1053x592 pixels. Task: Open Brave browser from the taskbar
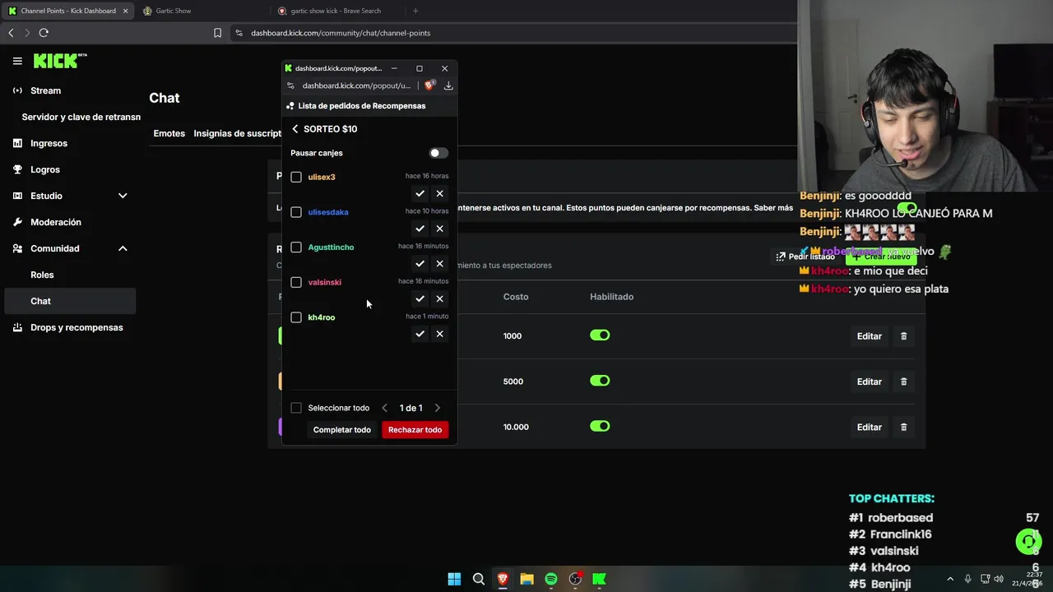503,579
